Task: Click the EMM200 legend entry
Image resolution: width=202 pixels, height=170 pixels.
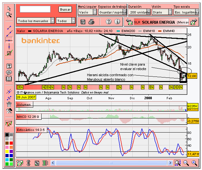Action: tap(126, 31)
